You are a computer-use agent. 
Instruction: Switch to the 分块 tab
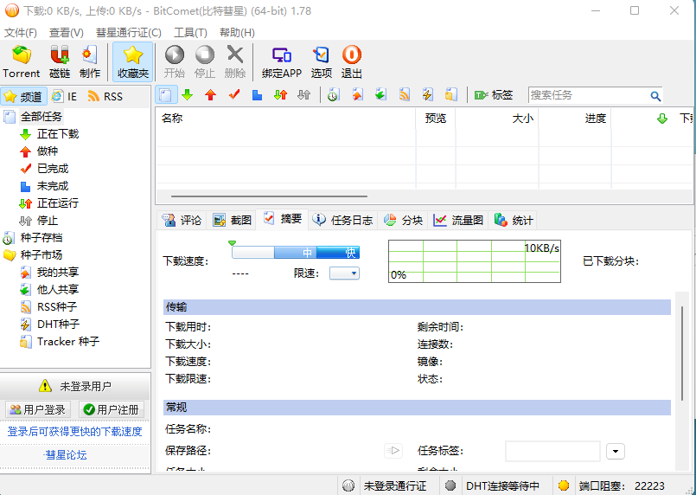tap(403, 221)
